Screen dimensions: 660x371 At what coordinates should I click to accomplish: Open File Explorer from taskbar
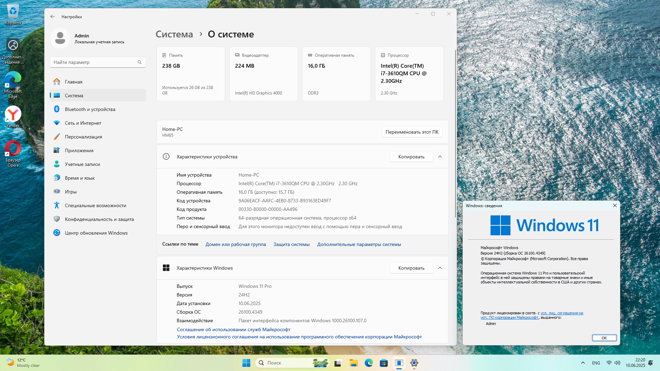353,363
